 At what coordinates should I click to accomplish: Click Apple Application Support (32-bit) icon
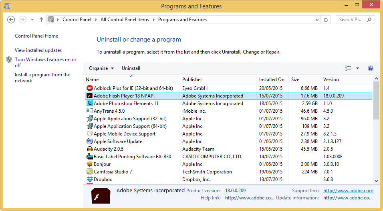pyautogui.click(x=90, y=118)
